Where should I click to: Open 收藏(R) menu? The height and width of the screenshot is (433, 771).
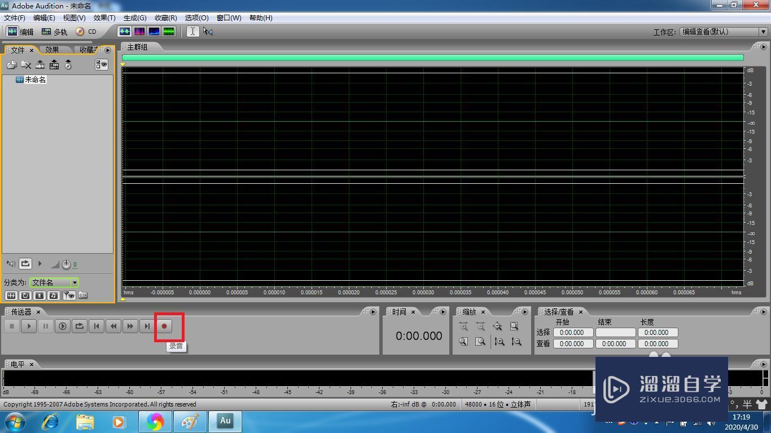pos(165,18)
